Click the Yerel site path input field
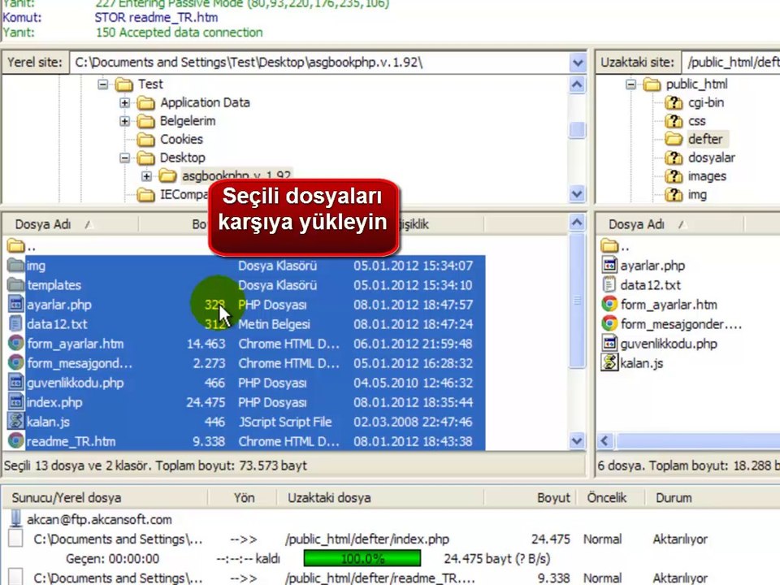The height and width of the screenshot is (585, 780). (320, 63)
